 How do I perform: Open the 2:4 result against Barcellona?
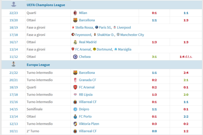click(x=186, y=73)
